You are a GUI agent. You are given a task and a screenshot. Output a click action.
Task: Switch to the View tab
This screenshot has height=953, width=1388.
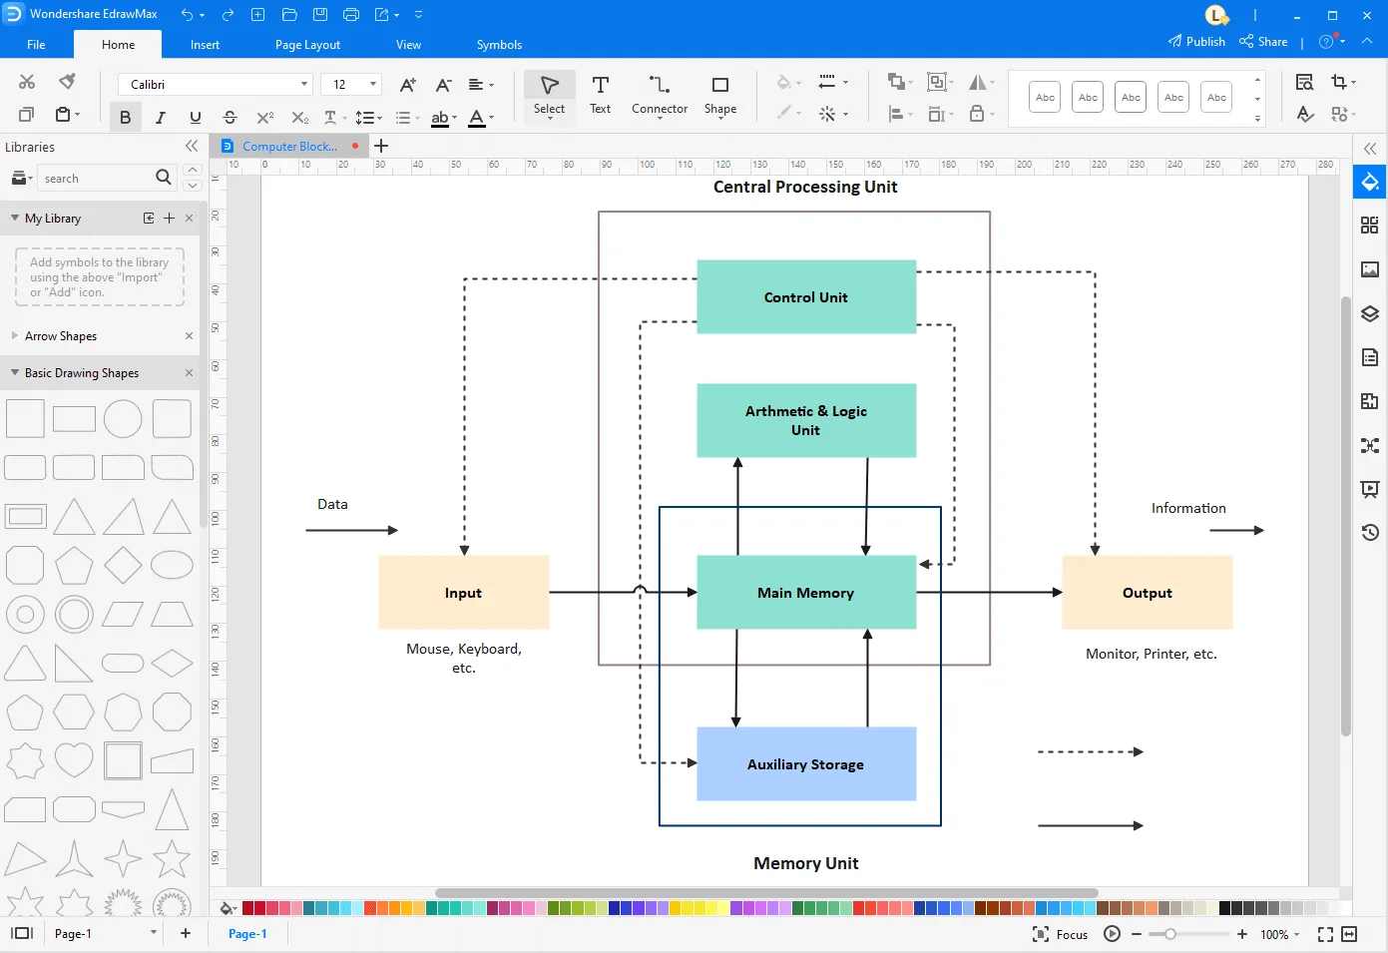(x=408, y=45)
